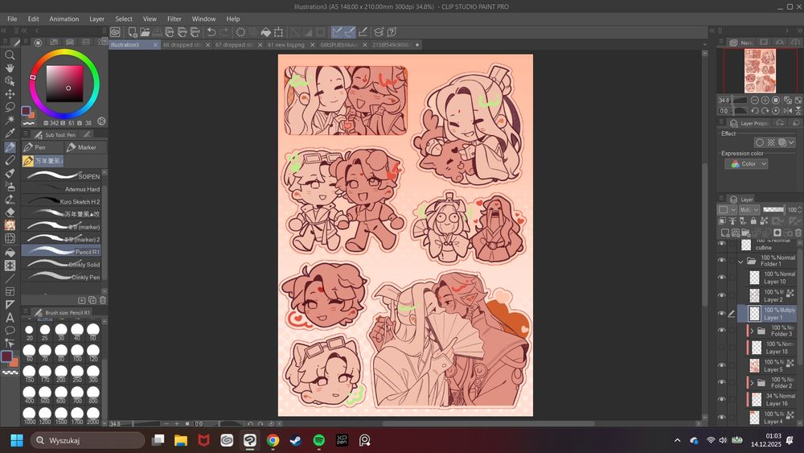Open File Explorer from the taskbar

tap(180, 440)
